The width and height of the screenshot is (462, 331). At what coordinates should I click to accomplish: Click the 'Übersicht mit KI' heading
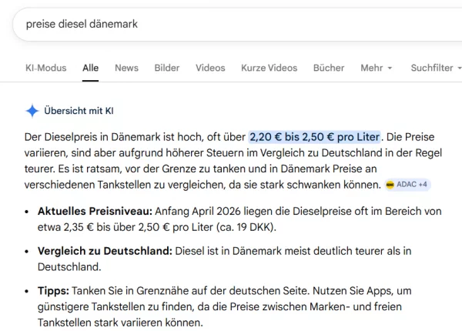pos(79,111)
